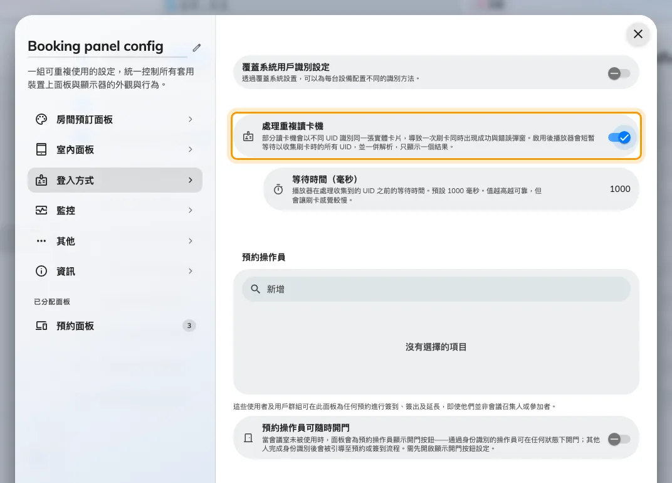This screenshot has width=672, height=483.
Task: Click the monitor pulse icon for 監控
Action: [x=41, y=210]
